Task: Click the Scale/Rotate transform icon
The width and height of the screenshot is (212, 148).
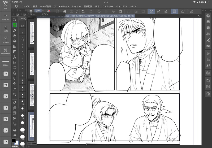Action: [x=120, y=11]
